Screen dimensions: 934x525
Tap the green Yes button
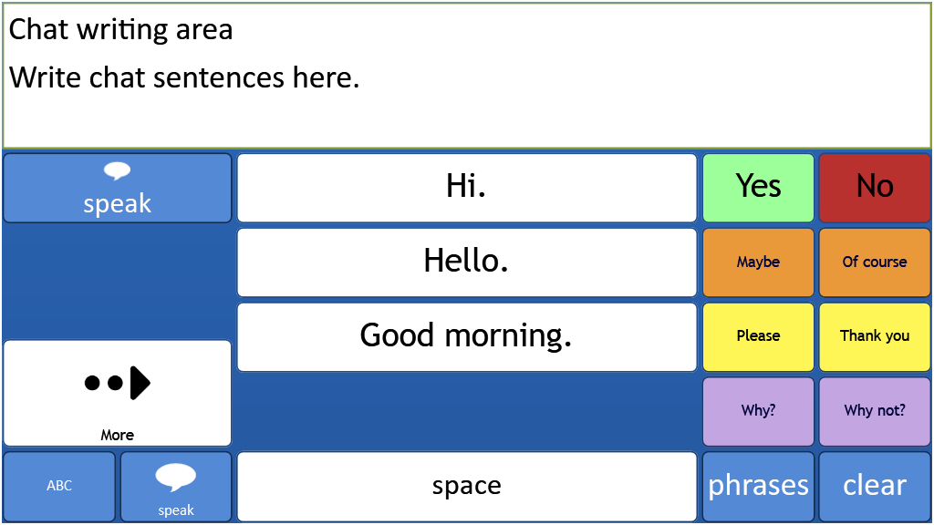pos(758,188)
